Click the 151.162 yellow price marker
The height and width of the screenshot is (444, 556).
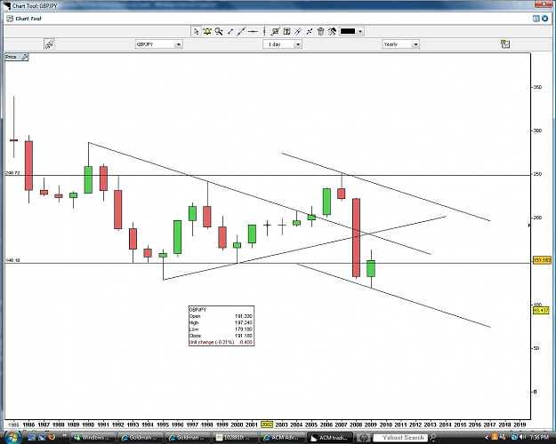click(542, 260)
